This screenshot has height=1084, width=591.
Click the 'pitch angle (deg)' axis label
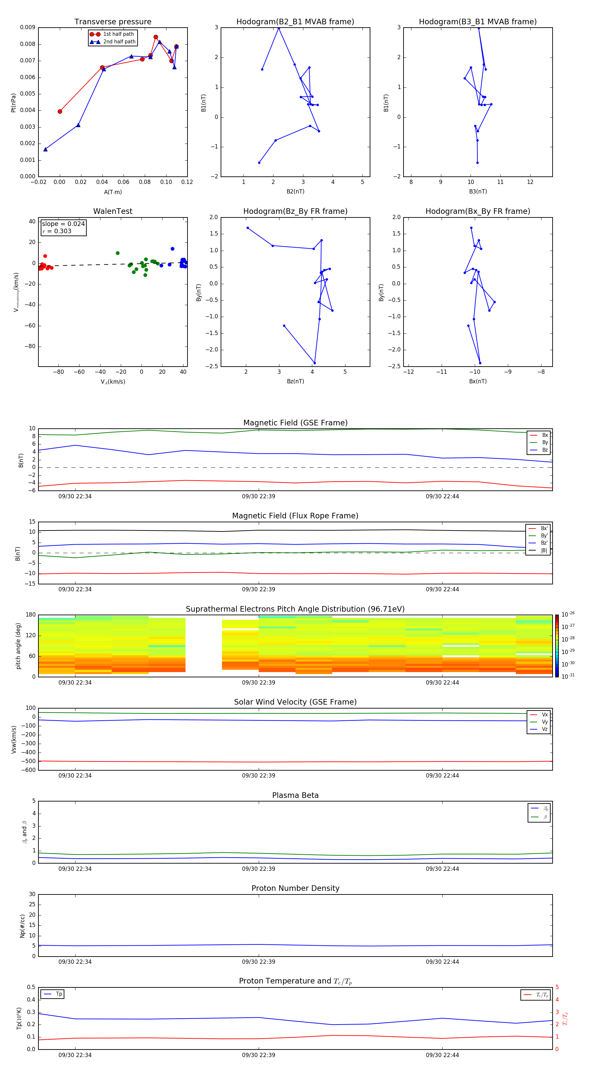pos(18,646)
